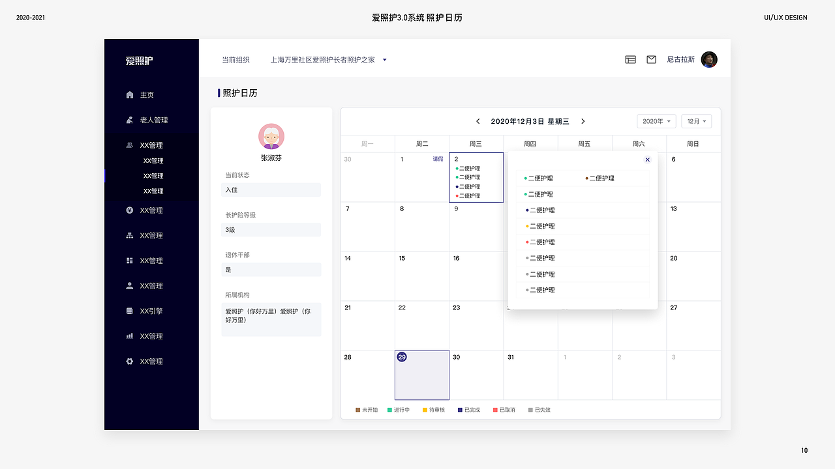Click the 已取消 red legend swatch
This screenshot has width=835, height=469.
[496, 410]
